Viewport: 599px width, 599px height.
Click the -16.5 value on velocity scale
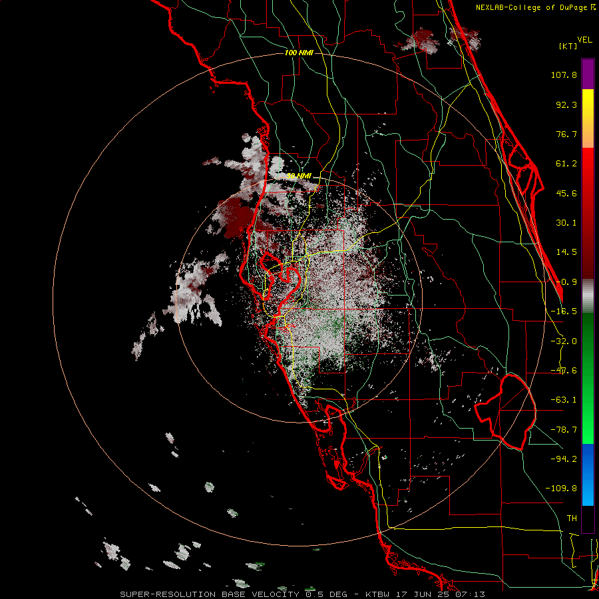click(564, 311)
